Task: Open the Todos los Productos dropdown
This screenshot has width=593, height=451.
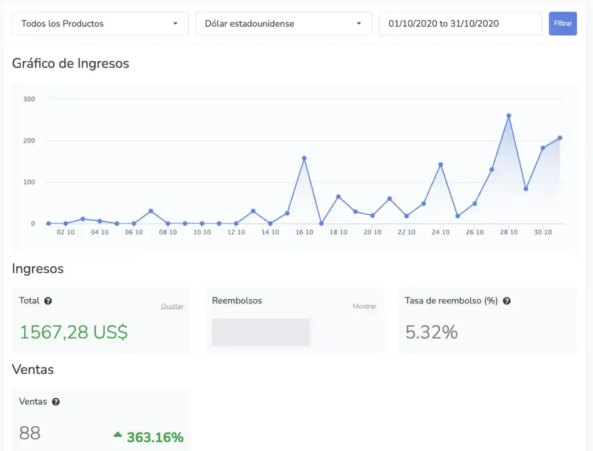Action: pyautogui.click(x=100, y=24)
